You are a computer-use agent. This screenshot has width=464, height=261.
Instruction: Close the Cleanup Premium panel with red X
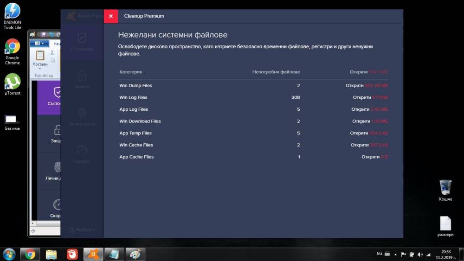pyautogui.click(x=111, y=16)
